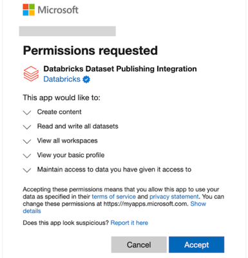The height and width of the screenshot is (258, 248).
Task: Click the Permissions requested heading
Action: coord(90,51)
